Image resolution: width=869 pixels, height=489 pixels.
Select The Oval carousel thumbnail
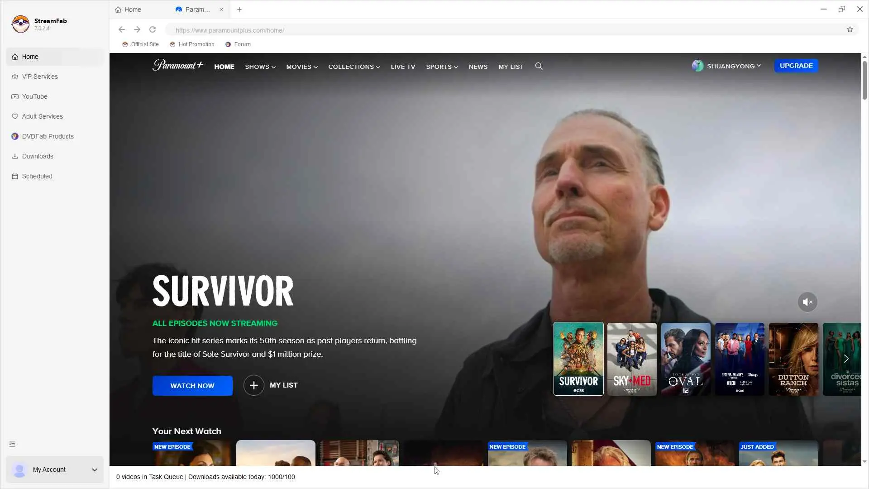(x=686, y=359)
